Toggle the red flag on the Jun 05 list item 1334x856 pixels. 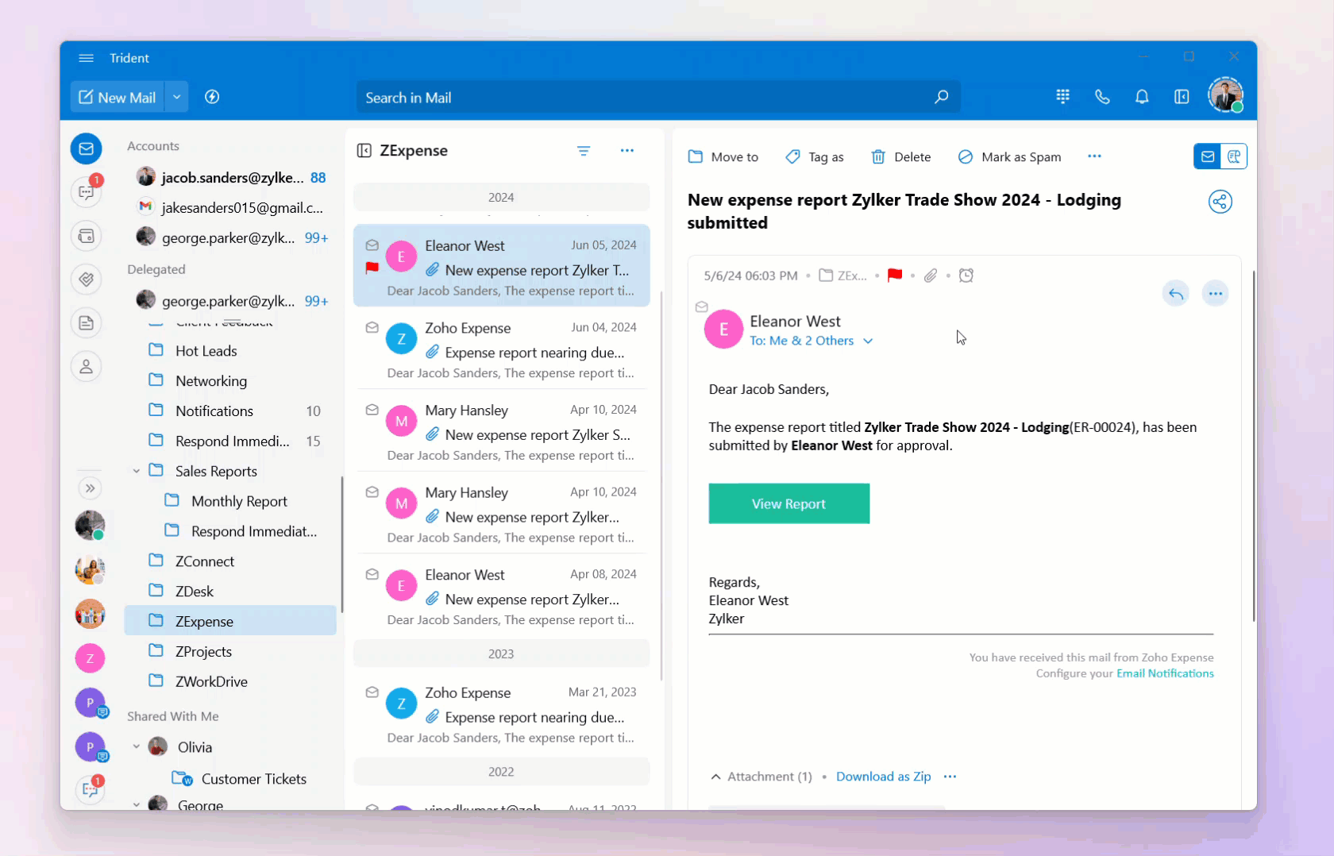[372, 268]
